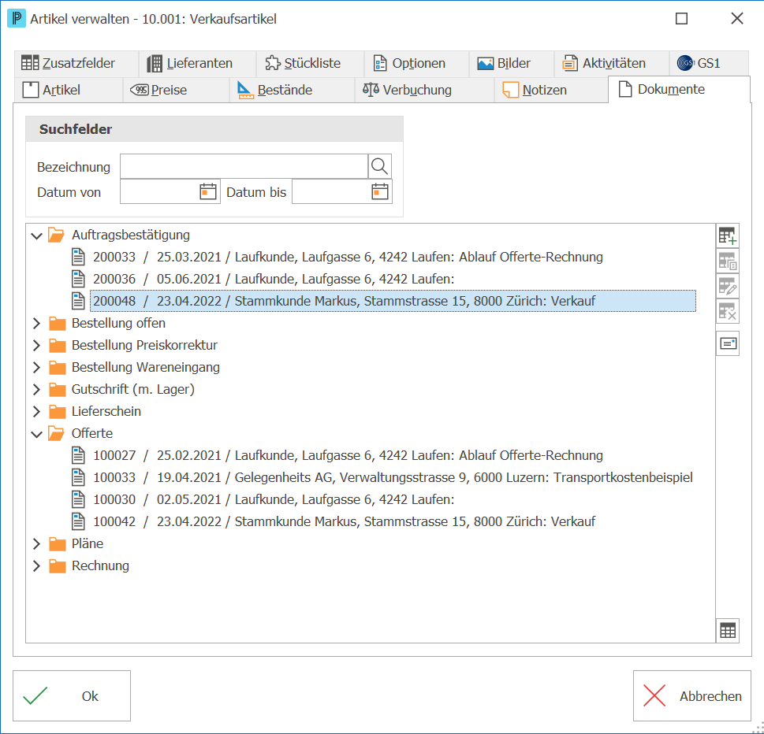Expand the Bestellung Preiskorrektur folder
Viewport: 764px width, 734px height.
[x=36, y=345]
